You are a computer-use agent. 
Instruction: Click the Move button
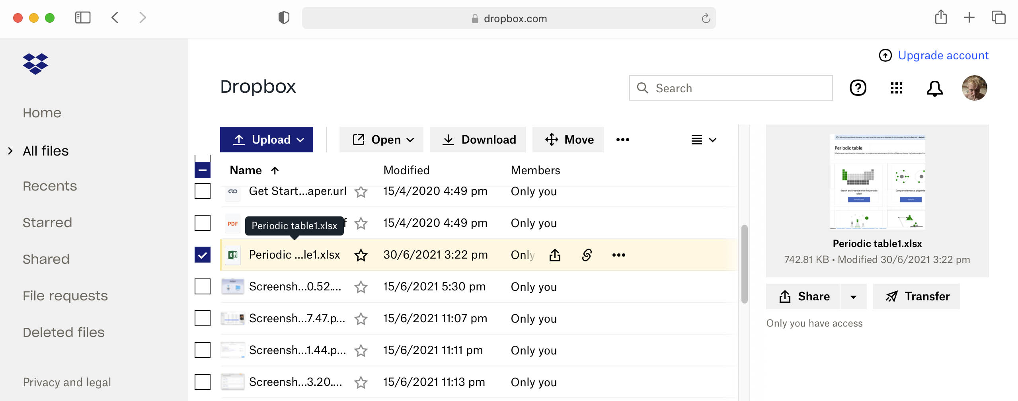[x=568, y=140]
